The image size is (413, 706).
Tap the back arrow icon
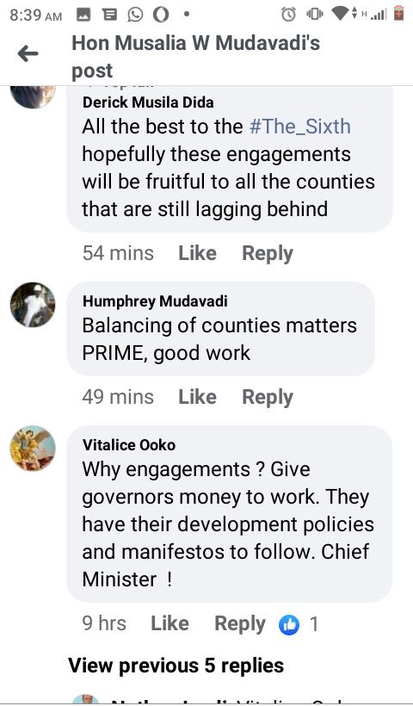[28, 54]
